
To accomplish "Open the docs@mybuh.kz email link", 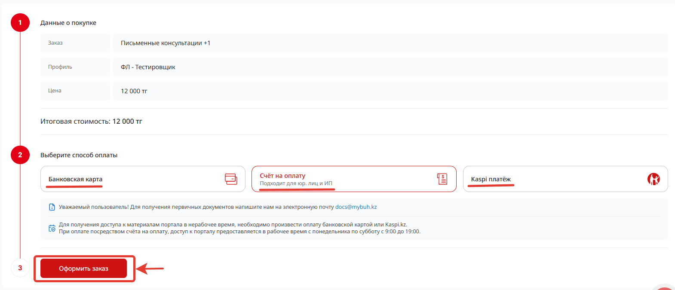I will [x=356, y=207].
